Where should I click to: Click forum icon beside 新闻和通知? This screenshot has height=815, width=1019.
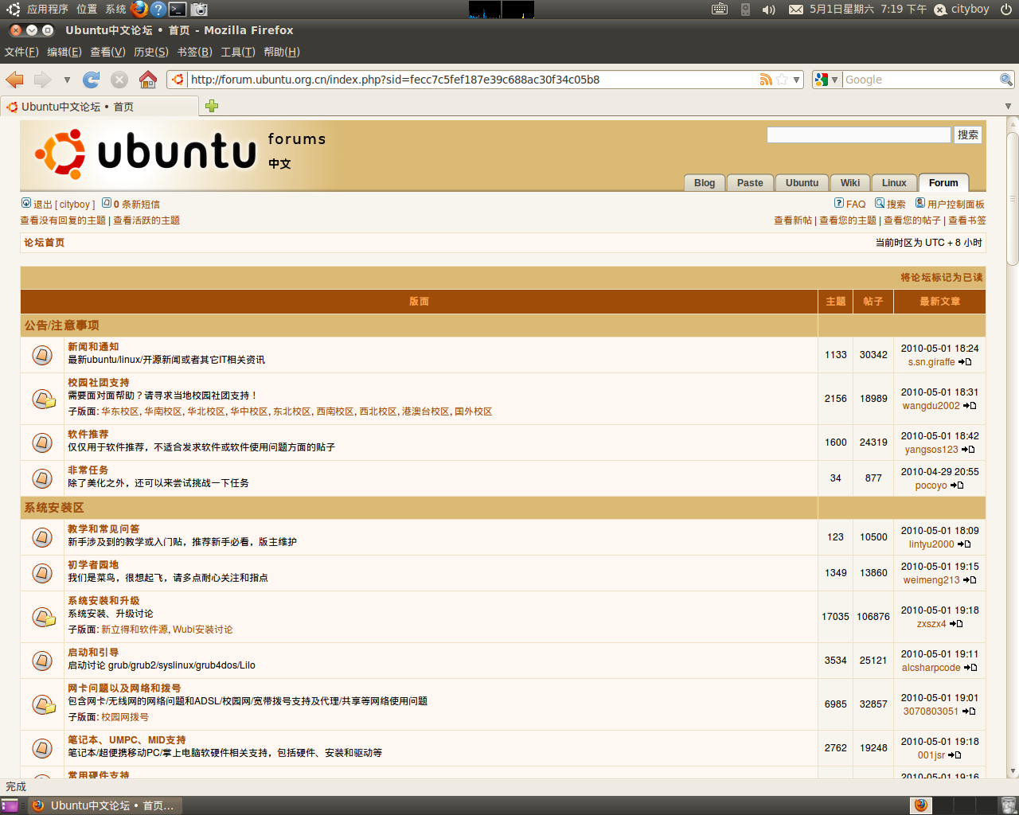pyautogui.click(x=42, y=355)
